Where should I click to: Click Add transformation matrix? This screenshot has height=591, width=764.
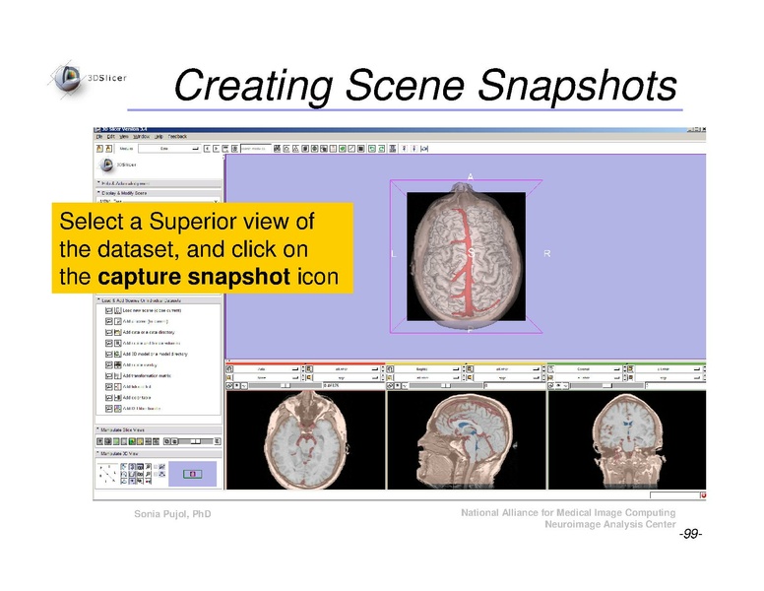click(x=147, y=376)
